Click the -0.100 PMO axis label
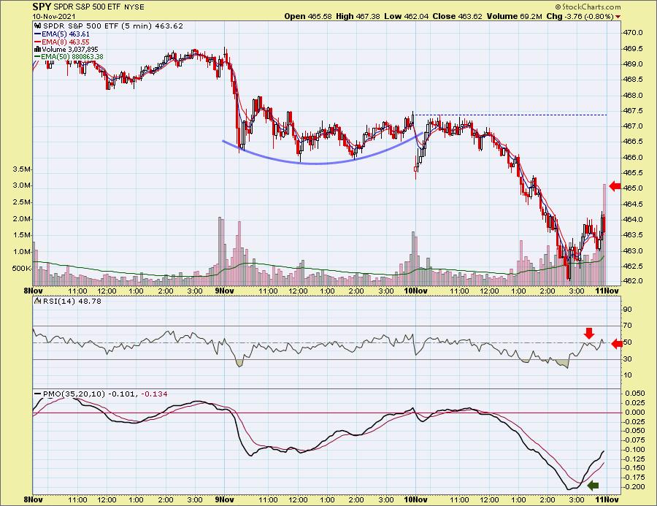The height and width of the screenshot is (506, 657). 634,449
